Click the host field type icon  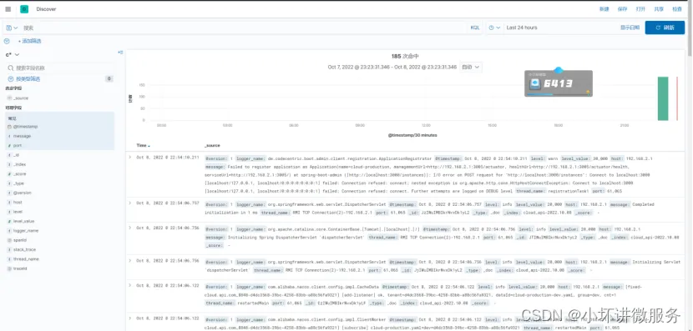(x=9, y=202)
